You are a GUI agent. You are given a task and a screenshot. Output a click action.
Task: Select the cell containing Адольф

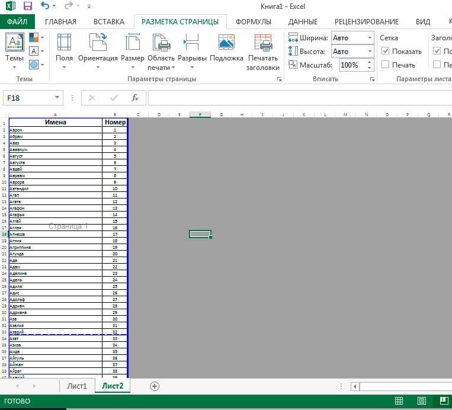coord(56,299)
